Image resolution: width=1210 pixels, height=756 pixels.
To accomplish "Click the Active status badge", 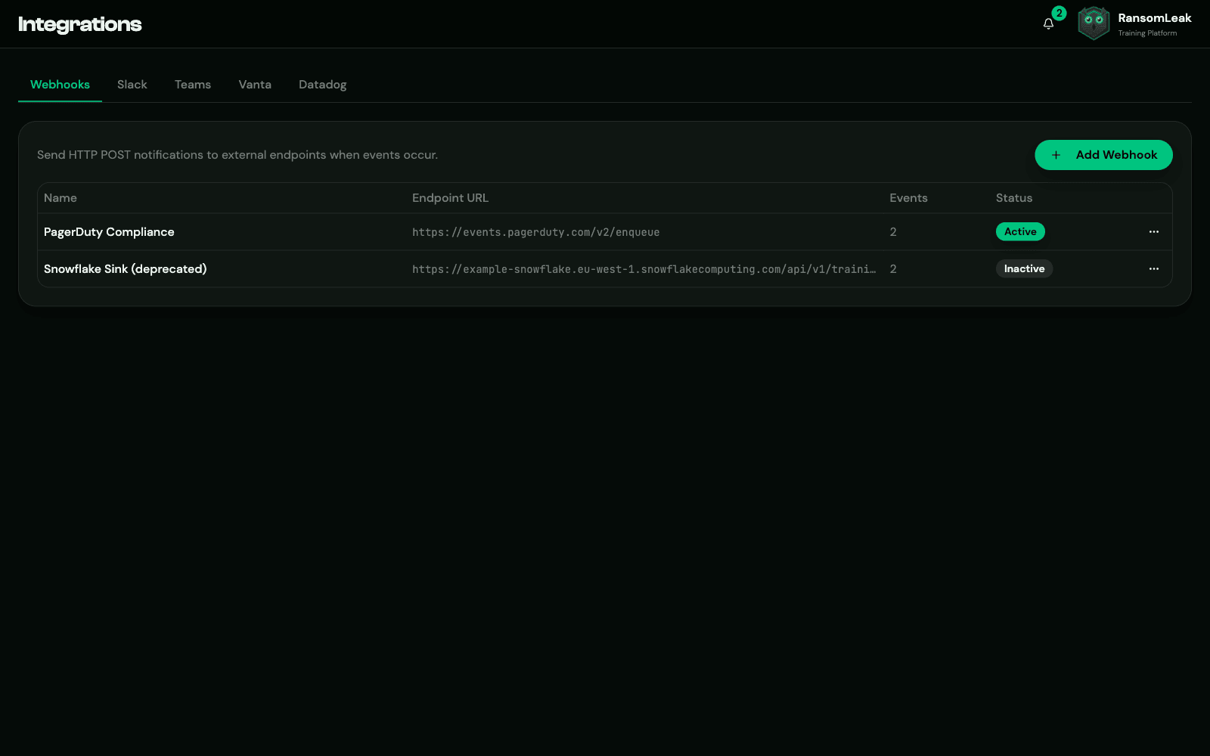I will tap(1020, 232).
